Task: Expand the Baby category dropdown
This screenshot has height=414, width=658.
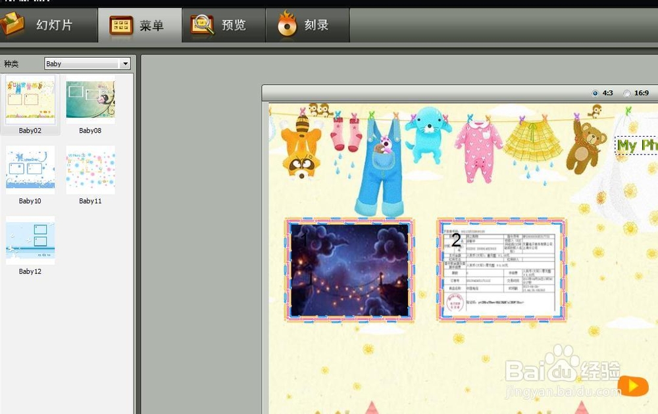Action: click(x=125, y=64)
